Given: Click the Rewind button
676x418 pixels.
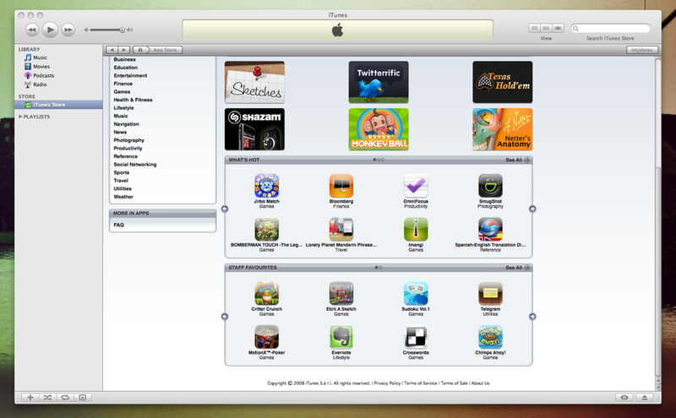Looking at the screenshot, I should 32,30.
